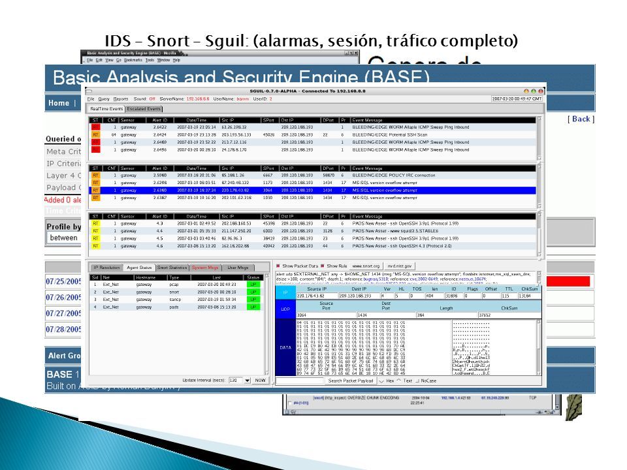
Task: Click the red RT status of alert 2.6496
Action: coord(95,150)
